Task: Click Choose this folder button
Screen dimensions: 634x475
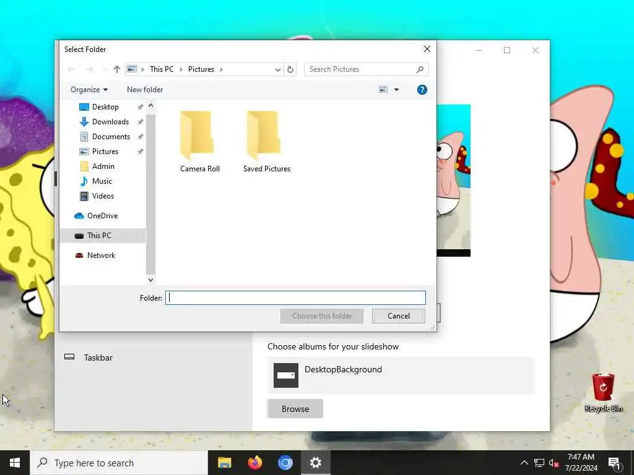Action: (x=322, y=316)
